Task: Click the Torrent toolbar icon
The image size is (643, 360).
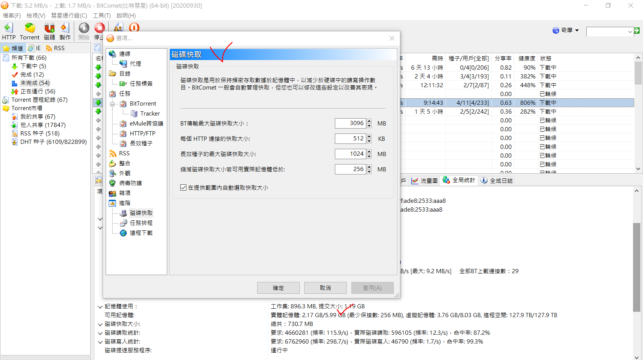Action: 29,31
